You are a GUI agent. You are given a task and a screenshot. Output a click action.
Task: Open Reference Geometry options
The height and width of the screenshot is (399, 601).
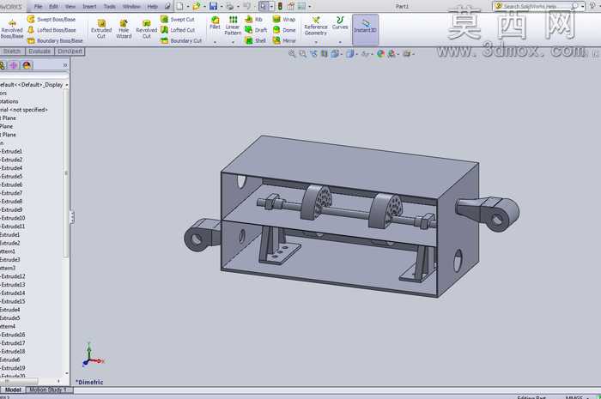316,26
